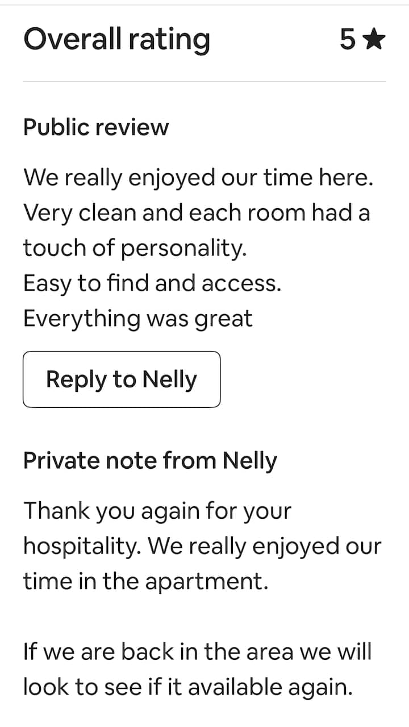The height and width of the screenshot is (727, 409).
Task: Click the "hospitality. We really enjoyed our" line
Action: pyautogui.click(x=202, y=546)
